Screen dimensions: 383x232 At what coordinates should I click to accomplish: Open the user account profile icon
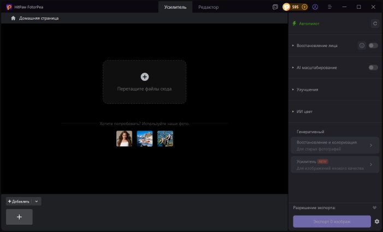315,7
